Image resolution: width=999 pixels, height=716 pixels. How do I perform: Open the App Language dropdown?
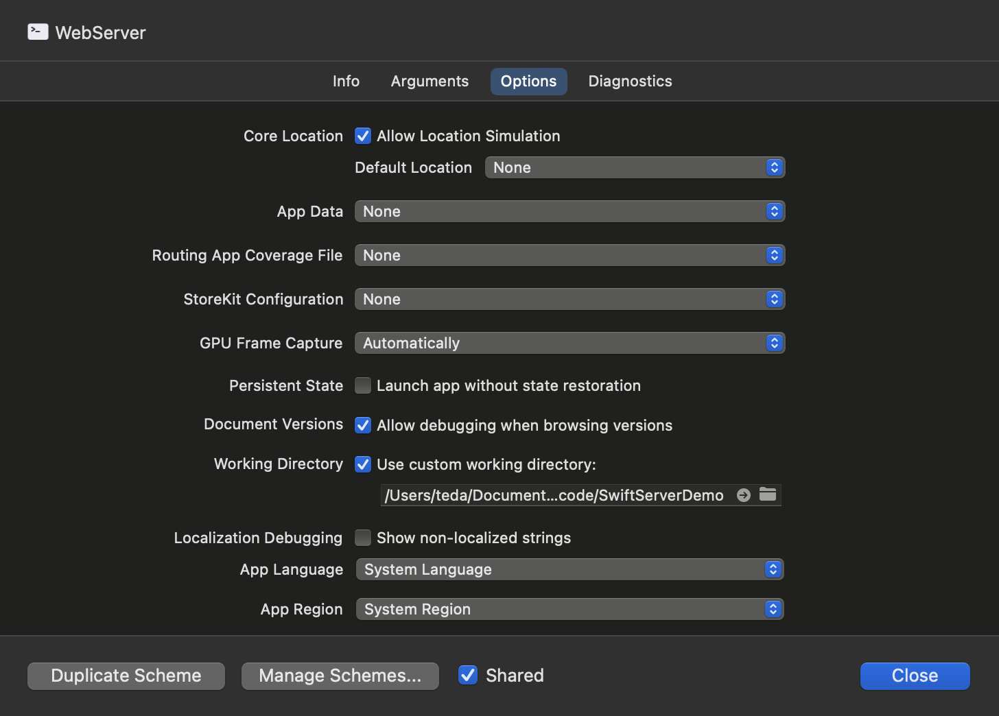pos(569,569)
